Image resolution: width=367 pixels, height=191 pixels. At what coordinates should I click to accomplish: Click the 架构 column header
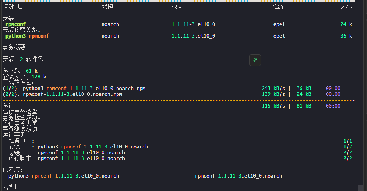(x=107, y=7)
